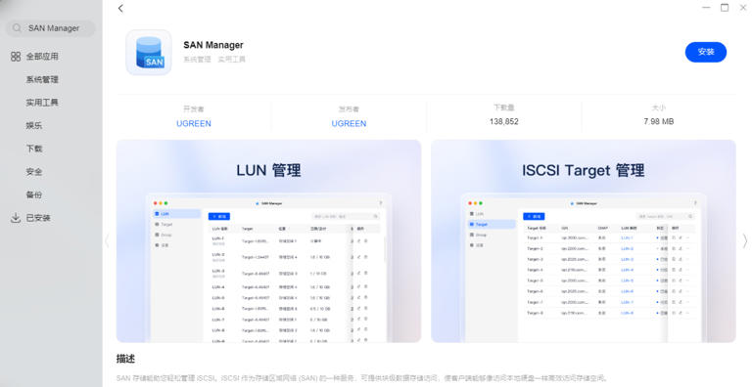Select the 娱乐 category
The width and height of the screenshot is (752, 387).
click(34, 125)
